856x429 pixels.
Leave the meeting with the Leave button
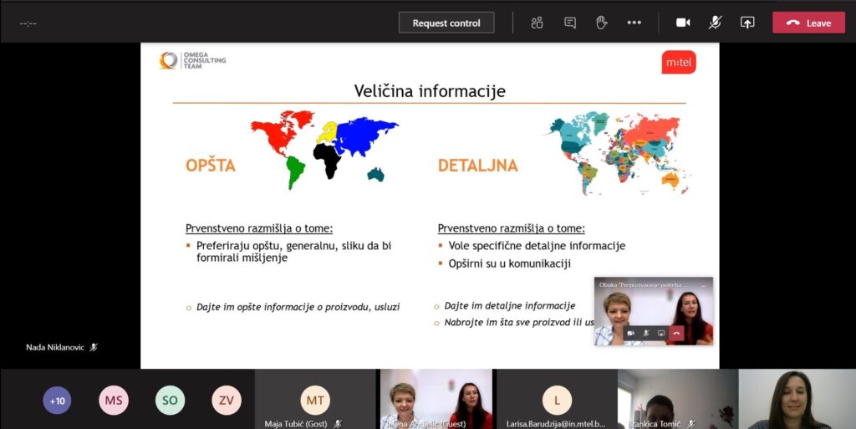808,23
